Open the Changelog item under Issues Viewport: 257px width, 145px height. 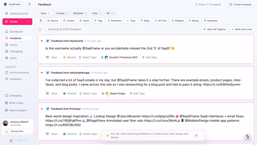[14, 51]
